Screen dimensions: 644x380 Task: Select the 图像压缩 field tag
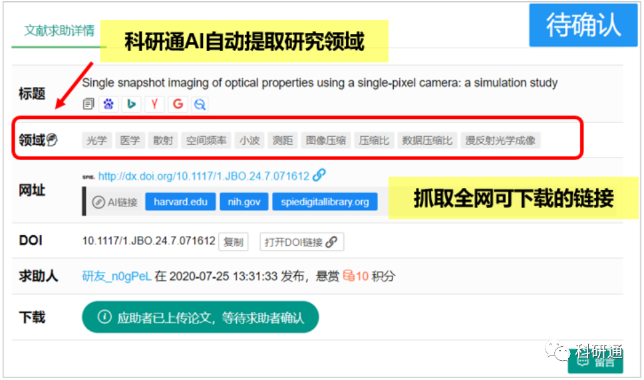tap(326, 141)
